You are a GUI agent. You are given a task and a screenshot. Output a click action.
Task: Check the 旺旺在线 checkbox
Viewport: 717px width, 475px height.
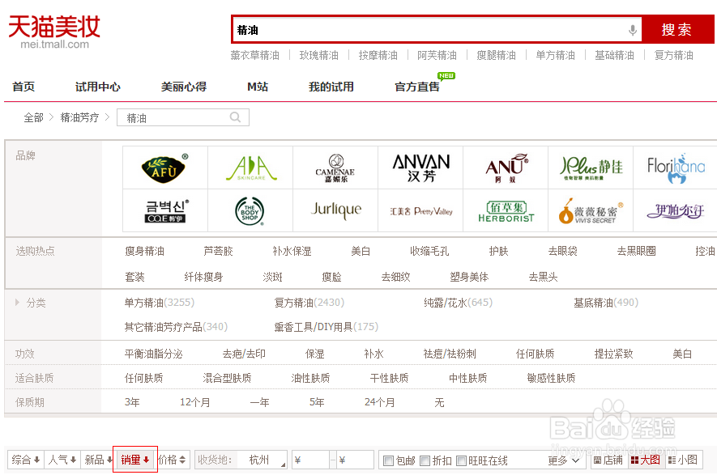pyautogui.click(x=461, y=461)
